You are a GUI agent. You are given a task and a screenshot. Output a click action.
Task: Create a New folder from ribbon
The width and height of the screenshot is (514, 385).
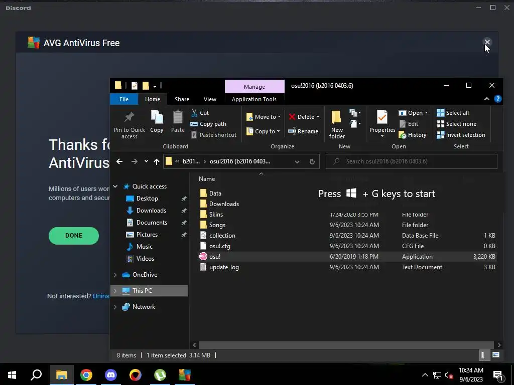coord(337,125)
